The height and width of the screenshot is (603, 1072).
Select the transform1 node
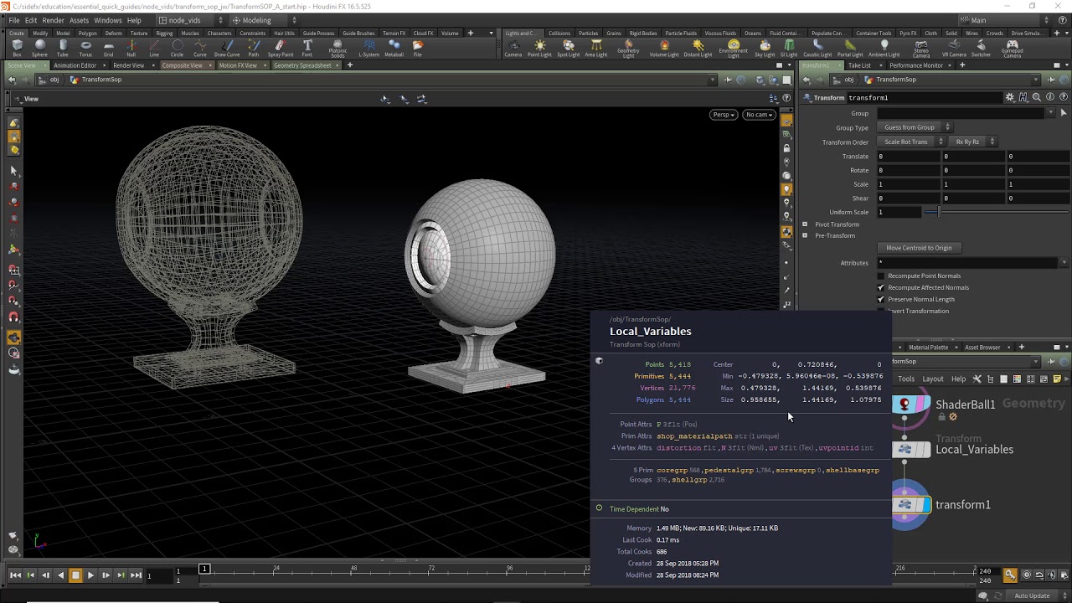[x=911, y=504]
